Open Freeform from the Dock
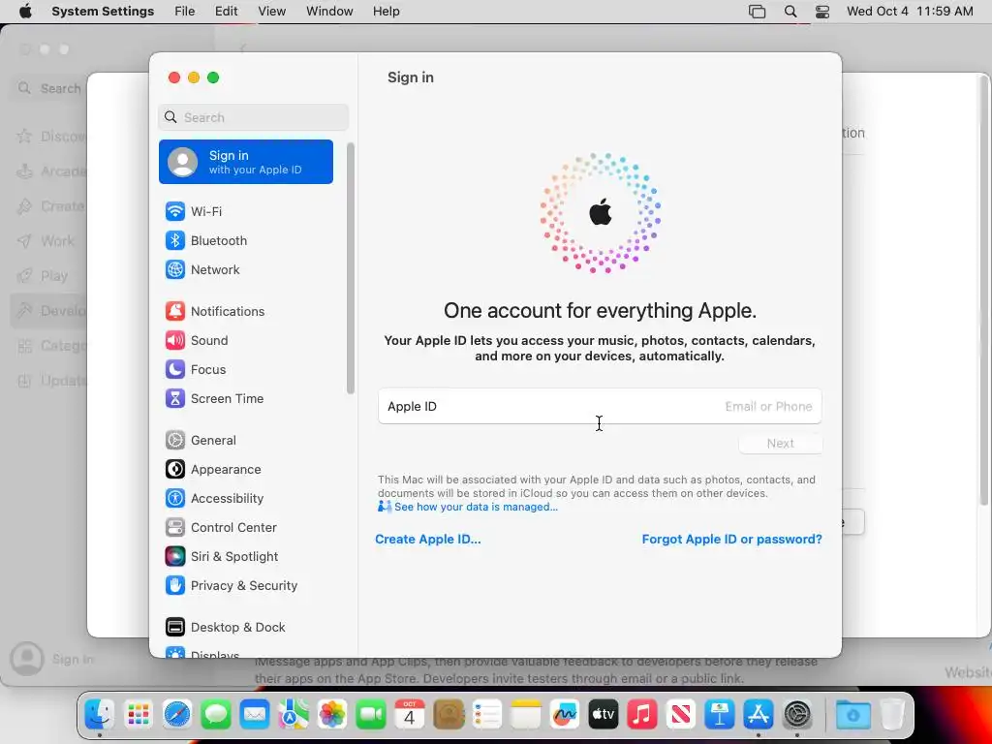The image size is (992, 744). pos(565,715)
